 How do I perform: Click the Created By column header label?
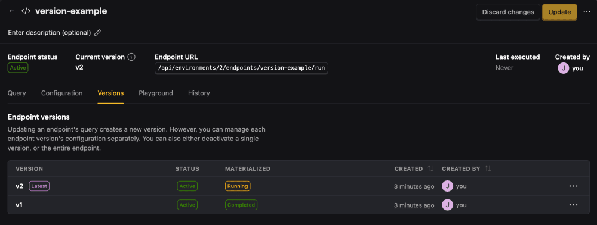coord(461,168)
